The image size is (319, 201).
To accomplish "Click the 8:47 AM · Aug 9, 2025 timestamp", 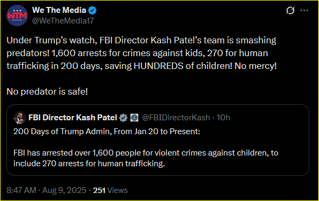I will [x=47, y=190].
